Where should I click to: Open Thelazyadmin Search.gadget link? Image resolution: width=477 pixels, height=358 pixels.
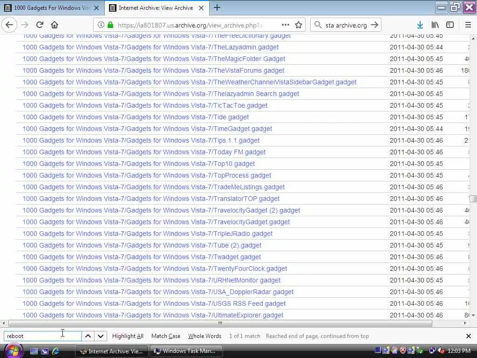[161, 94]
